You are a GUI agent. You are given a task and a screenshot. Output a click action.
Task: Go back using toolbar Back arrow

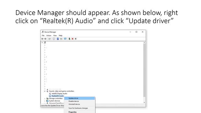click(x=42, y=39)
